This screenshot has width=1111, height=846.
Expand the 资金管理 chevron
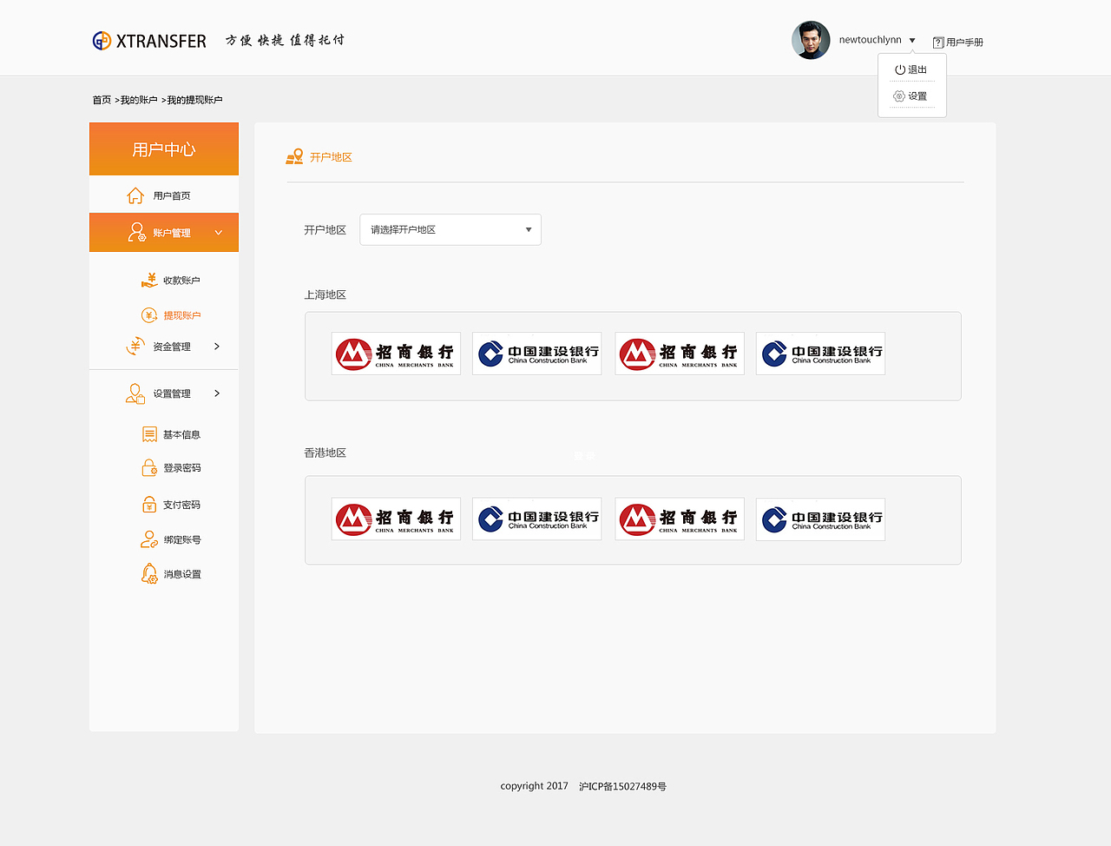point(217,347)
